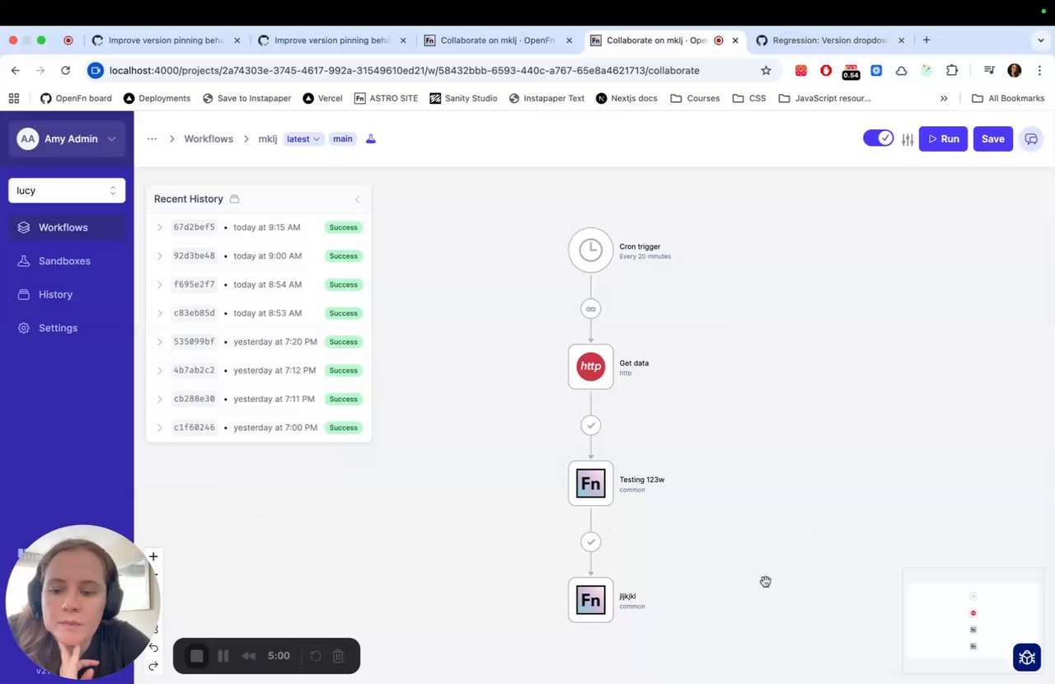Expand the history run f695e2f7

click(x=160, y=284)
